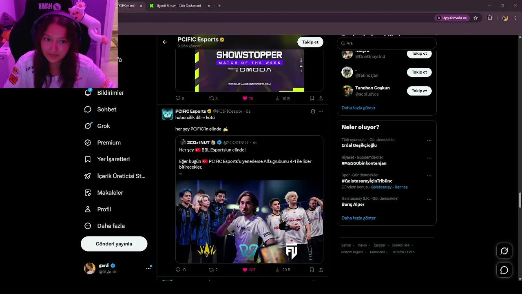This screenshot has height=294, width=522.
Task: Follow PCIFIC Esports with header Takip et
Action: (310, 42)
